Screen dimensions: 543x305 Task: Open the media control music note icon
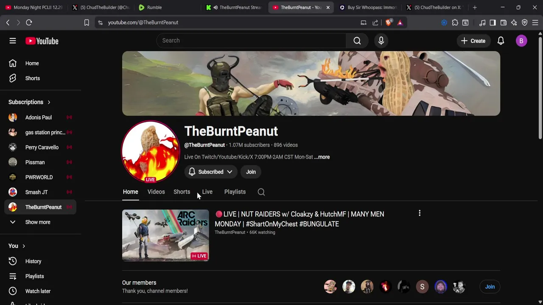click(482, 22)
